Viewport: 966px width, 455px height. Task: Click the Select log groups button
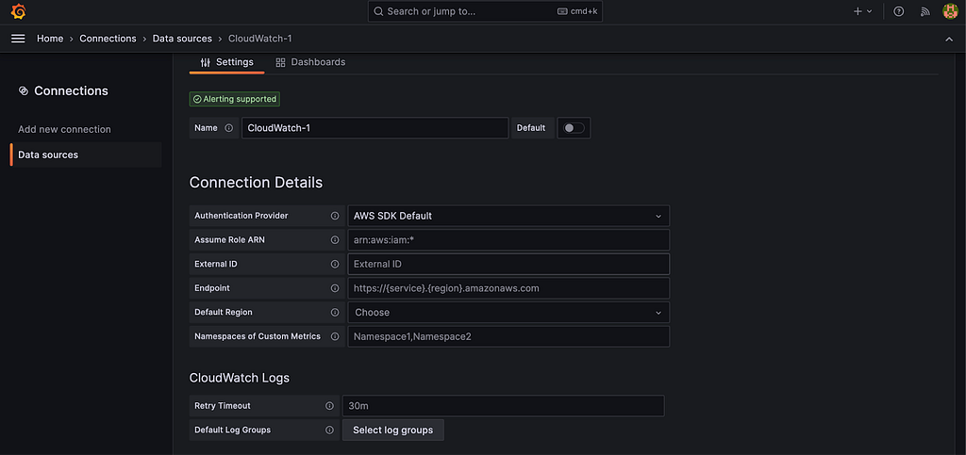[393, 430]
